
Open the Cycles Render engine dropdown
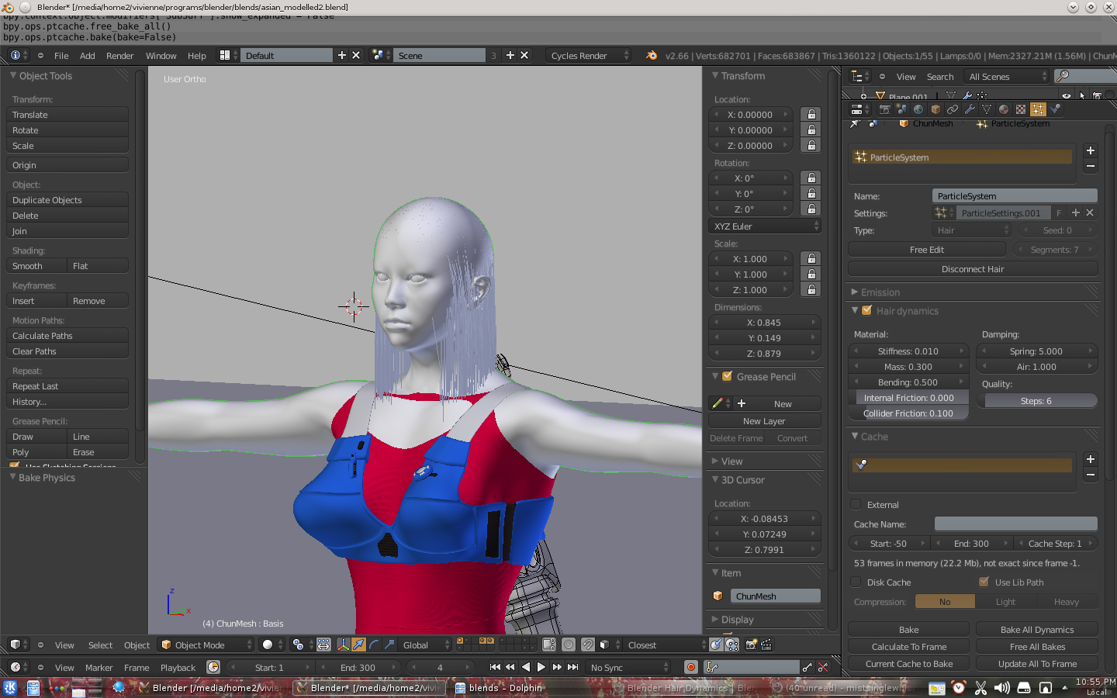click(x=590, y=55)
